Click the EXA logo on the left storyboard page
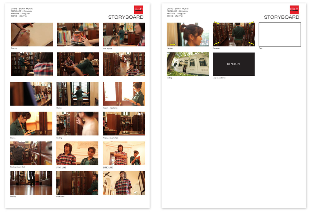 138,10
